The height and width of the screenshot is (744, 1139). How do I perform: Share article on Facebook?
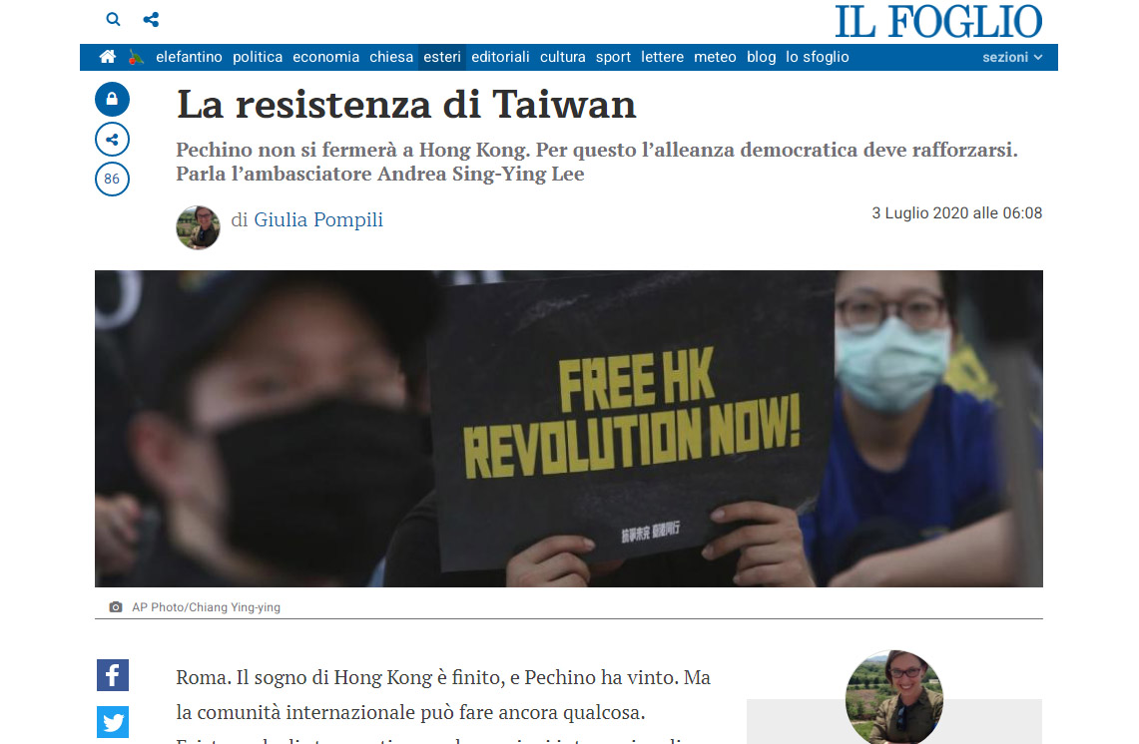pyautogui.click(x=113, y=675)
